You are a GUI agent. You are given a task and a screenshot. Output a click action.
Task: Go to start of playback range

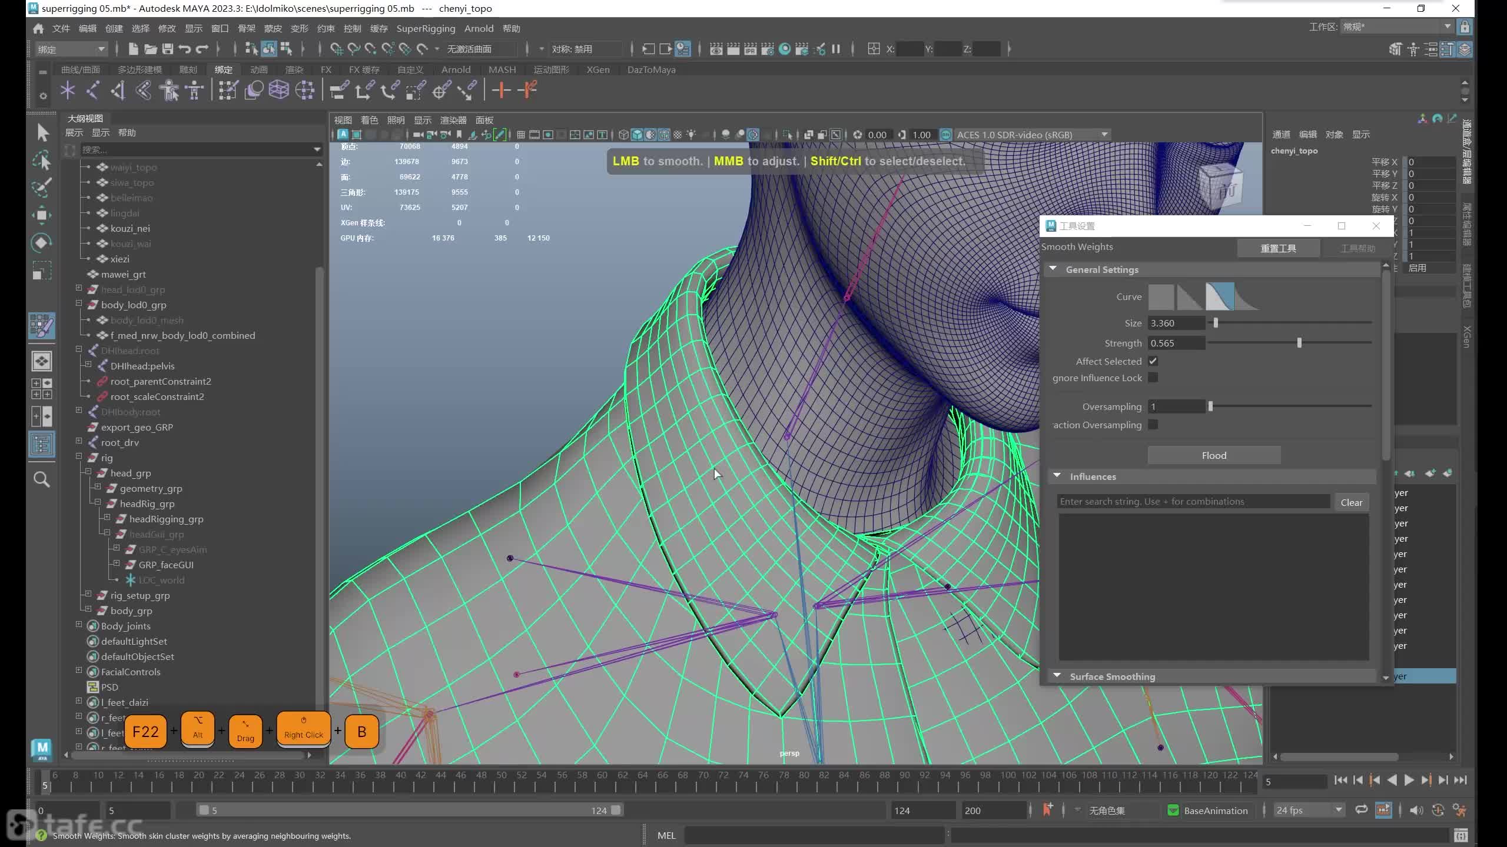pos(1340,781)
